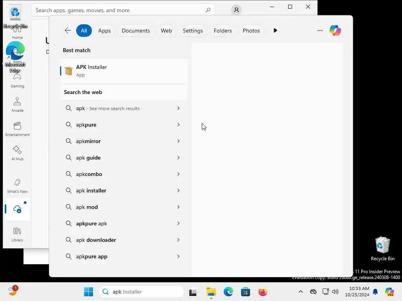402x301 pixels.
Task: Open the Store user profile icon
Action: tap(236, 10)
